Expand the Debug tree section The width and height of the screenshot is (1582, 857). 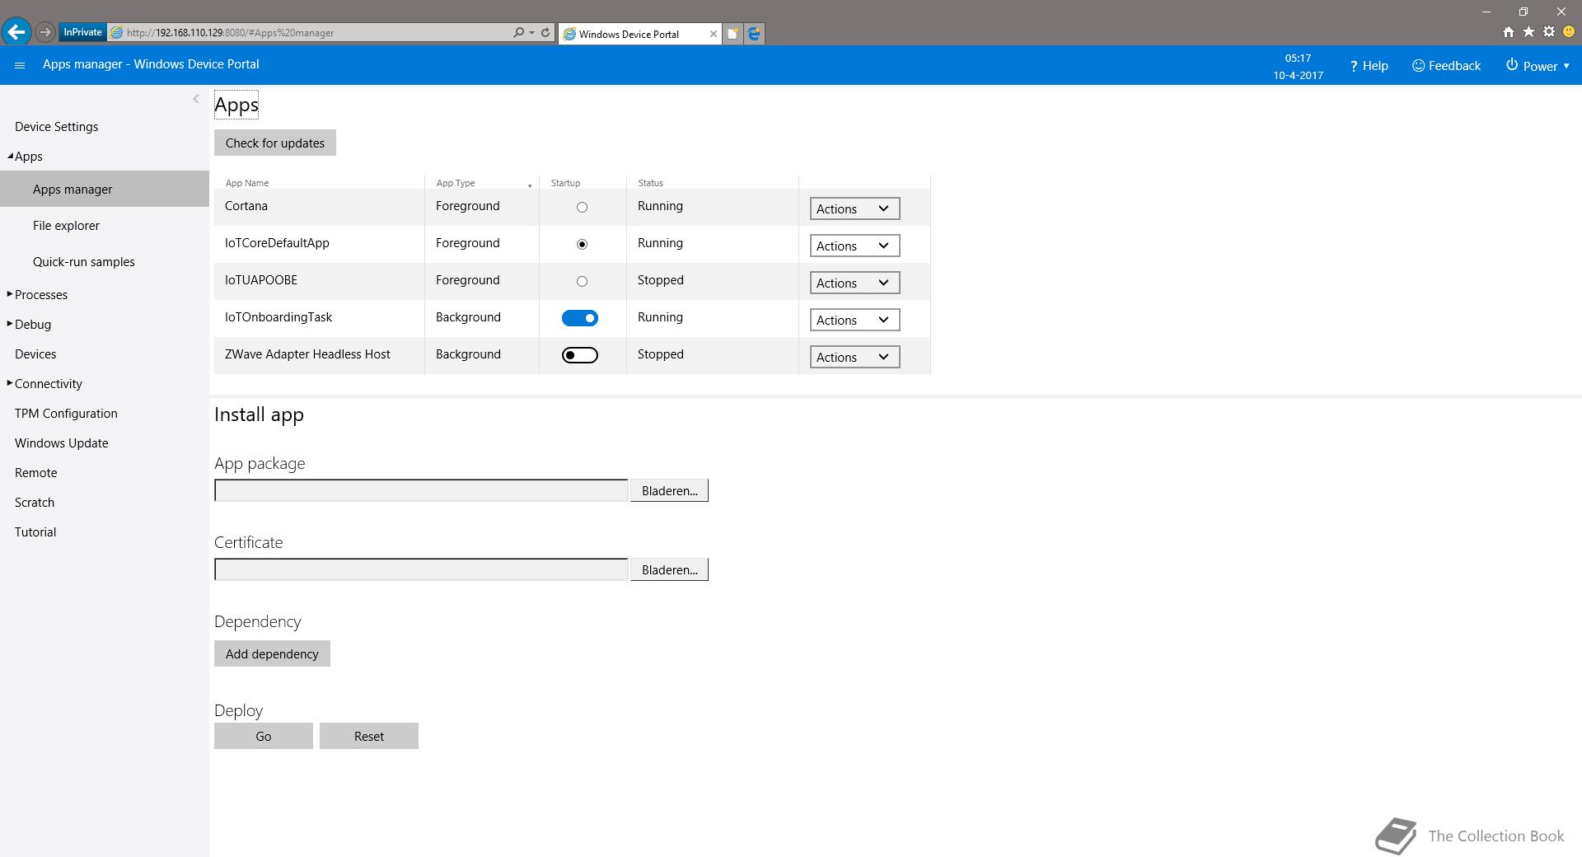point(10,324)
